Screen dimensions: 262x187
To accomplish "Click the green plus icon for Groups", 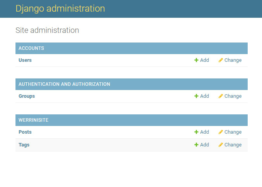I will pos(196,96).
